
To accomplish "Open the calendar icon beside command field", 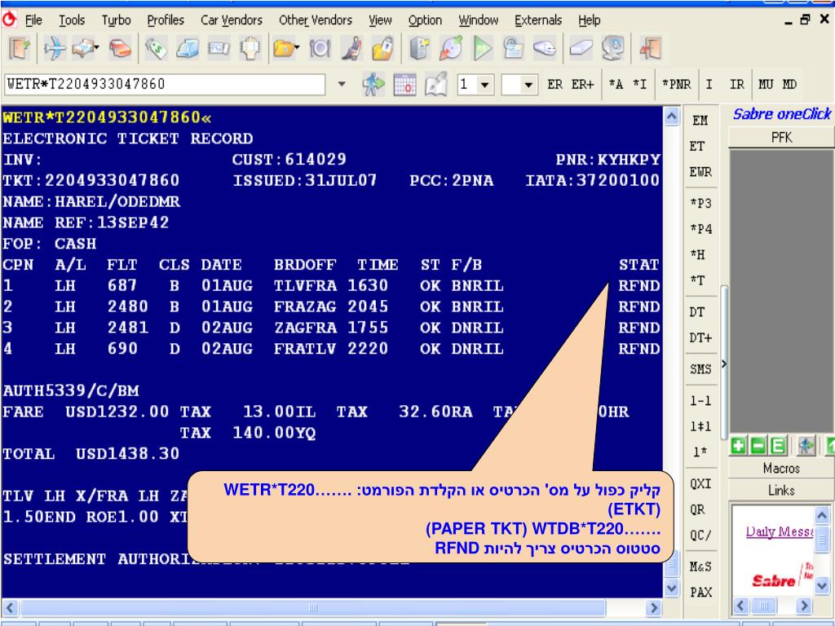I will (x=404, y=85).
